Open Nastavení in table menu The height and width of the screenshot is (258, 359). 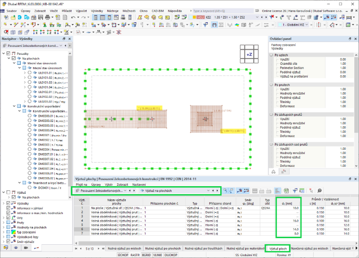click(139, 184)
